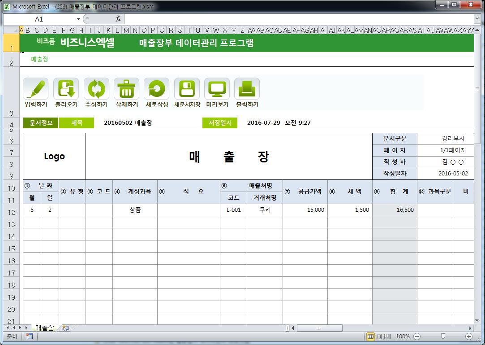
Task: Expand the formula bar
Action: tap(477, 19)
